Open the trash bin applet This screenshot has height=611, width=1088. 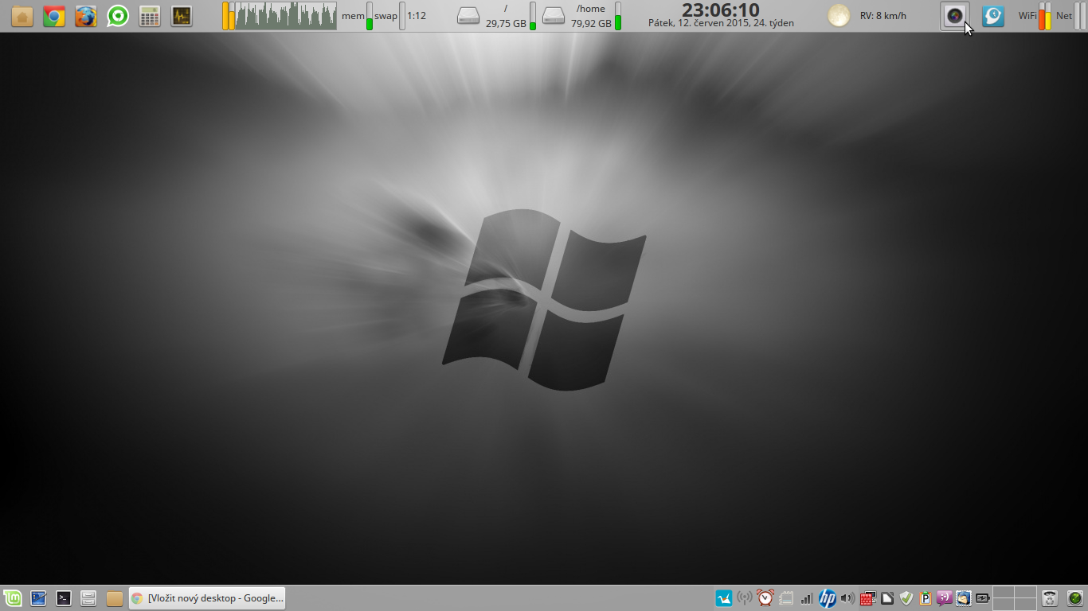pos(1051,598)
